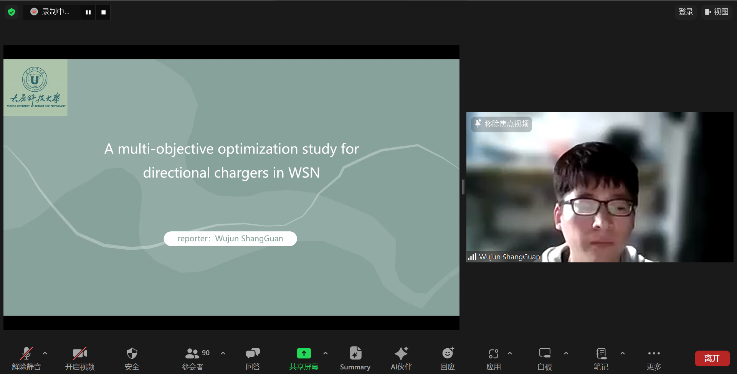The width and height of the screenshot is (737, 374).
Task: Turn on camera via 开启视频
Action: coord(80,359)
